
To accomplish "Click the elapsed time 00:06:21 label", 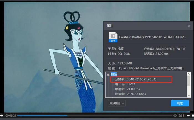I will click(x=11, y=116).
